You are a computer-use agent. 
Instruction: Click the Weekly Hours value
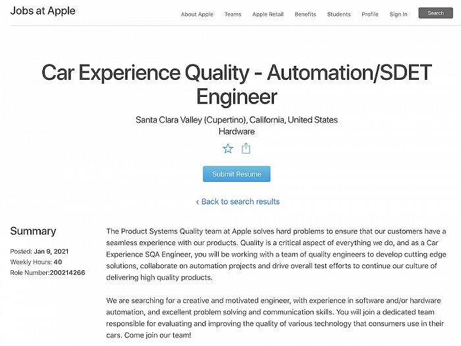pyautogui.click(x=58, y=262)
